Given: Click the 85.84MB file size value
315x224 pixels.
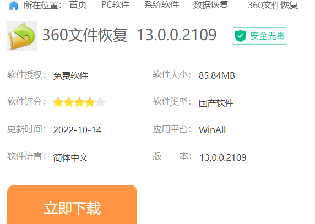Looking at the screenshot, I should click(217, 75).
